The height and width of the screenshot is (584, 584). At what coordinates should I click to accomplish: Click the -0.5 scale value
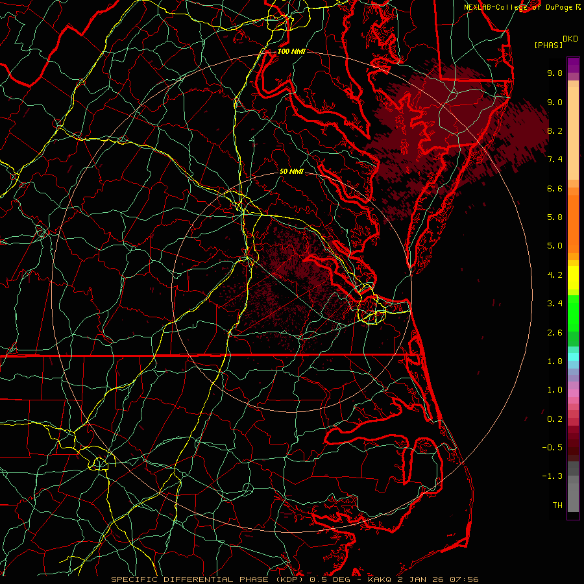click(x=552, y=448)
